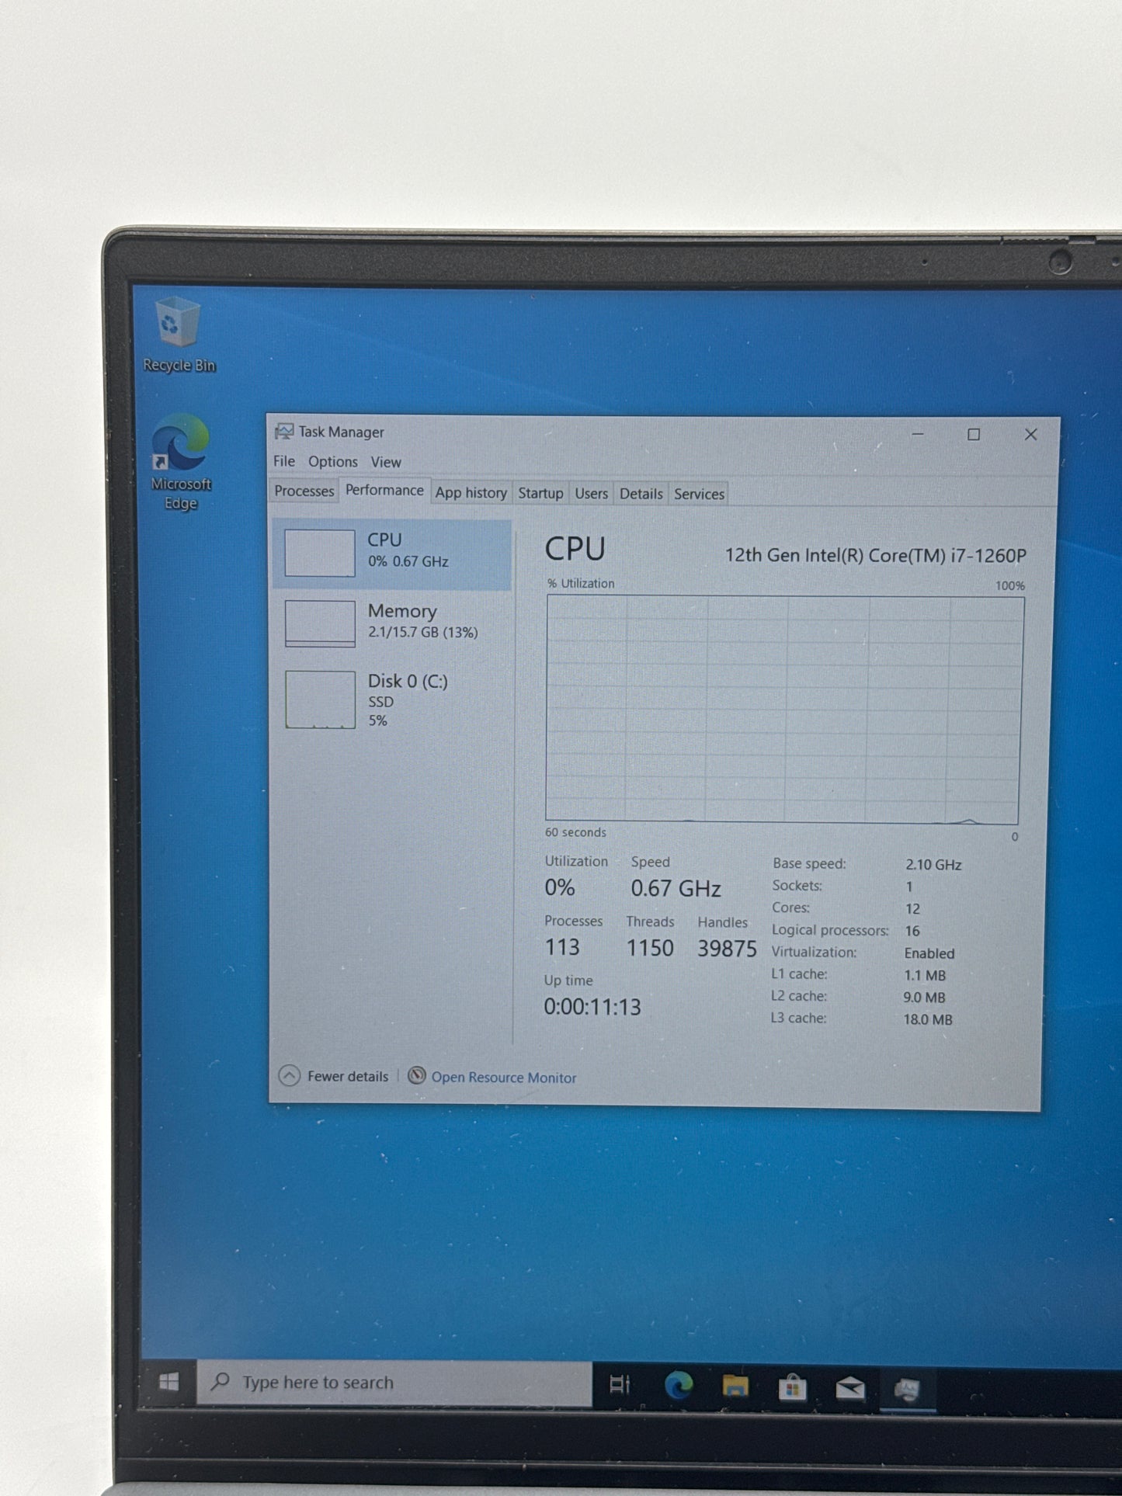
Task: Click the Processes count 113
Action: [x=562, y=947]
